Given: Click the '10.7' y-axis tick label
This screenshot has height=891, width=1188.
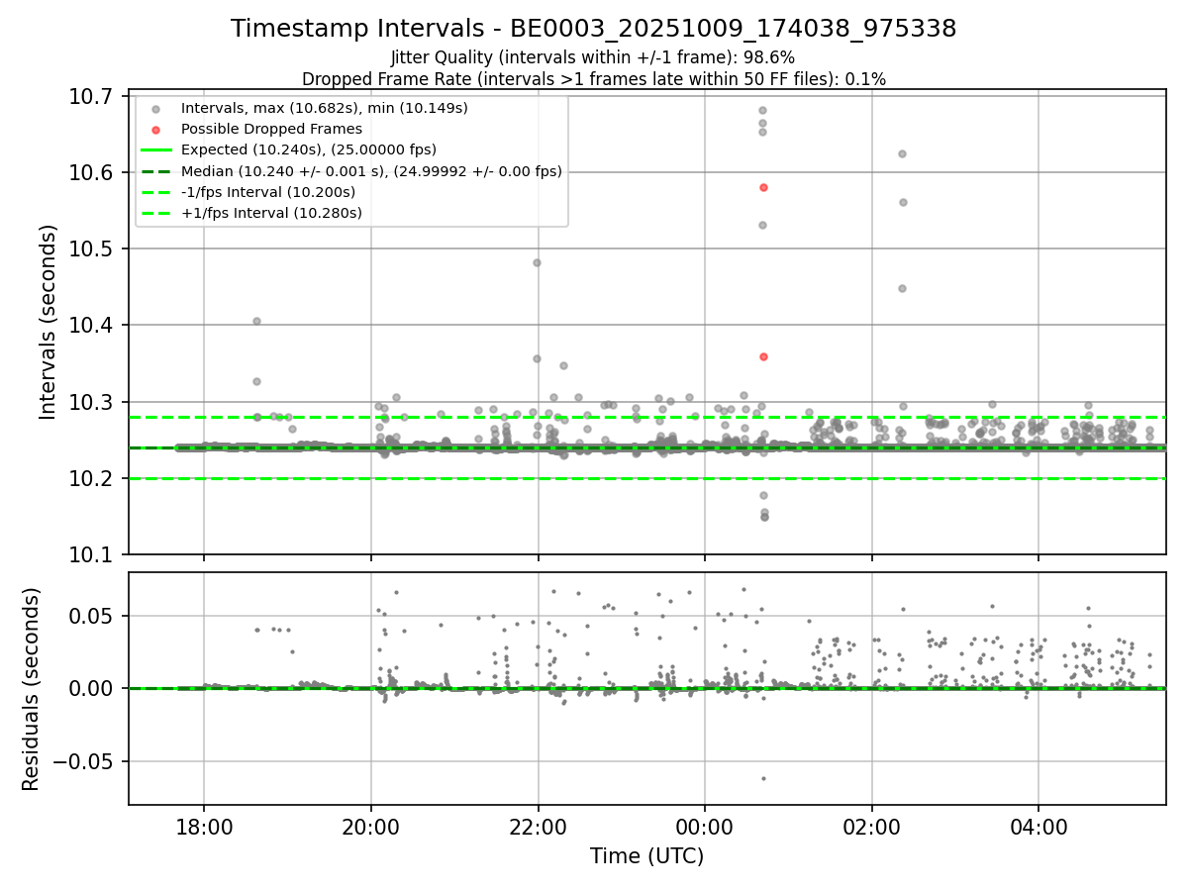Looking at the screenshot, I should (x=92, y=96).
